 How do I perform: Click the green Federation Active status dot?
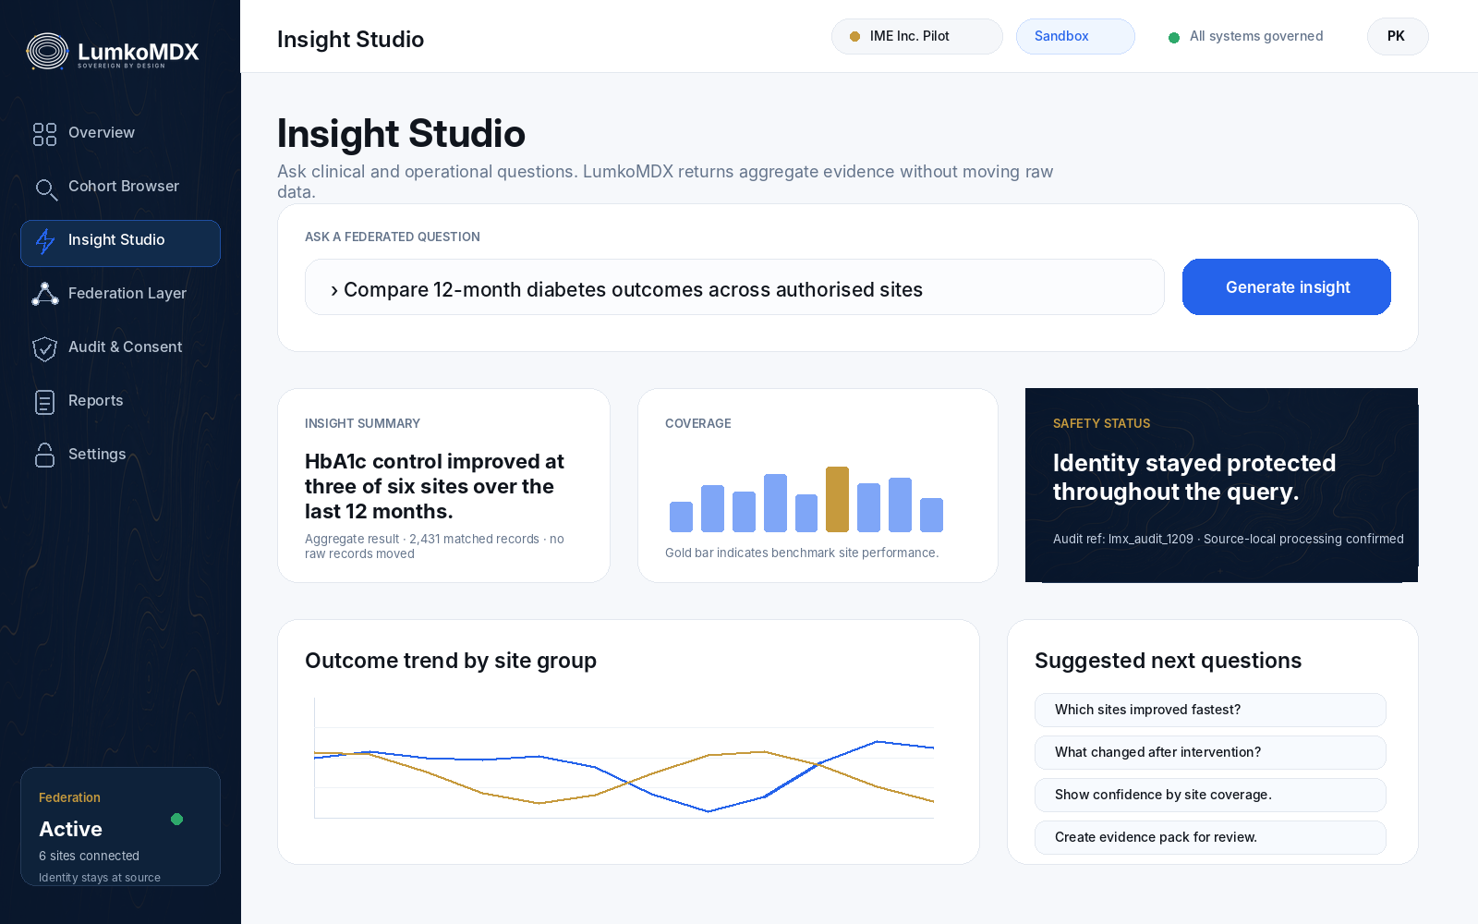pos(177,819)
